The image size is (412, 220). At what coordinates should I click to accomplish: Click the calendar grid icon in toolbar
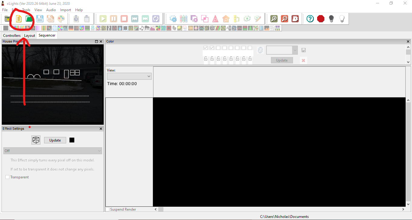pos(87,19)
